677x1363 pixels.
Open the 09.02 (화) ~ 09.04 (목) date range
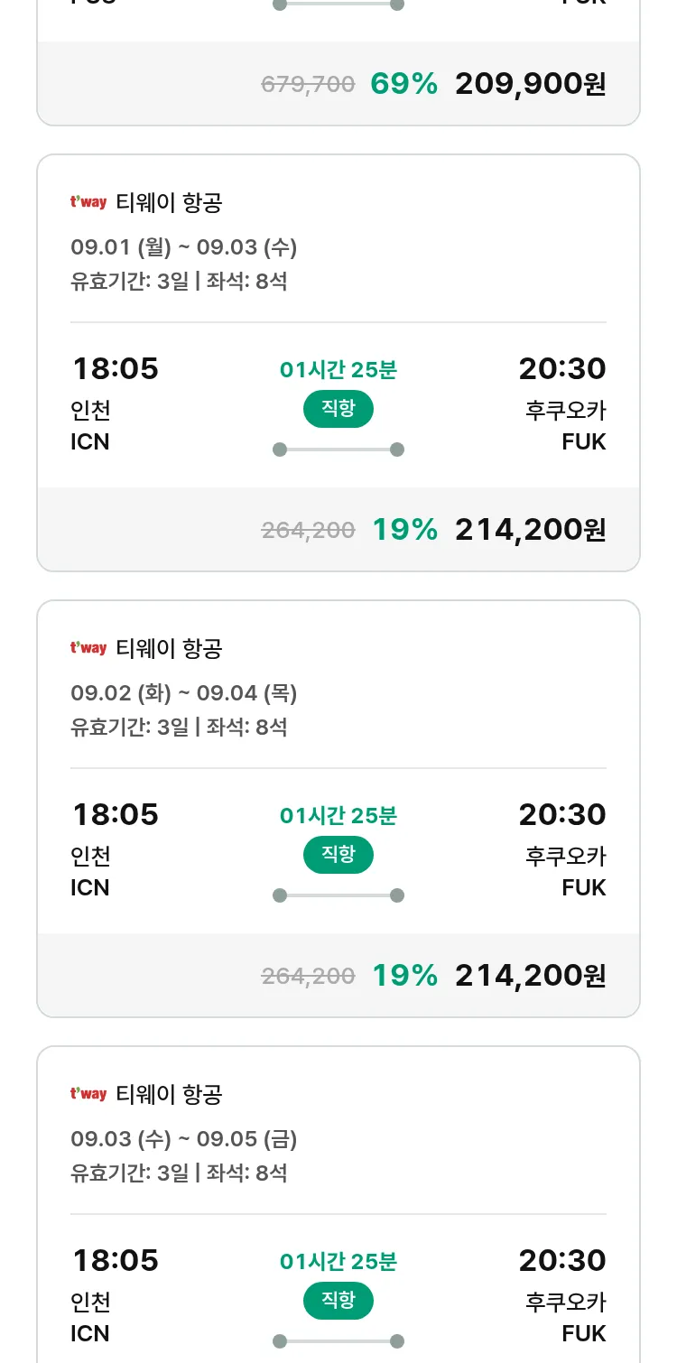tap(183, 692)
